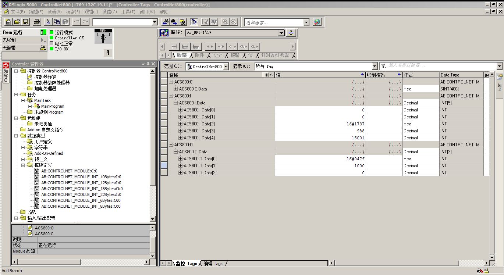Toggle the controller organizer tree icon
Screen dimensions: 504x275
pos(194,22)
